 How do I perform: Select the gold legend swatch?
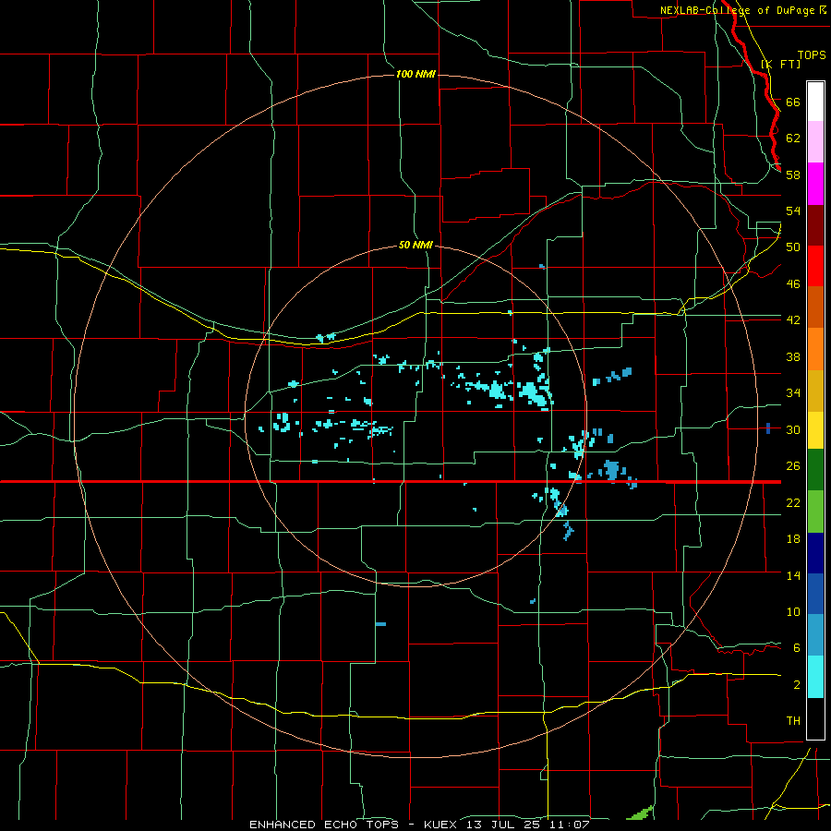(x=815, y=390)
